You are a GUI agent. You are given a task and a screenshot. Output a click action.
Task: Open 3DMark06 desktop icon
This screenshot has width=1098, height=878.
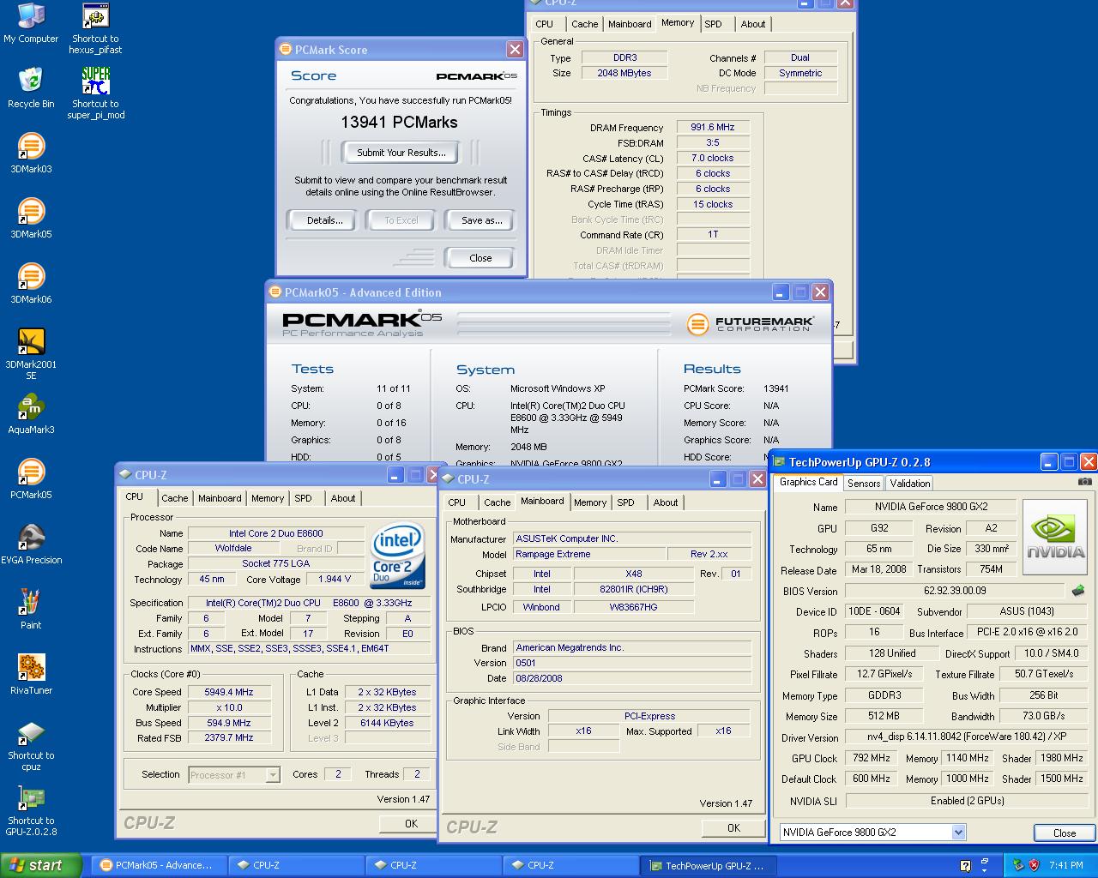tap(31, 284)
